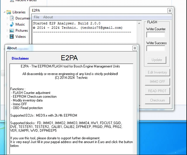This screenshot has width=187, height=155.
Task: Click the Music library note icon
Action: 12,24
